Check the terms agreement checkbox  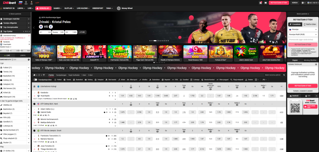(x=289, y=49)
